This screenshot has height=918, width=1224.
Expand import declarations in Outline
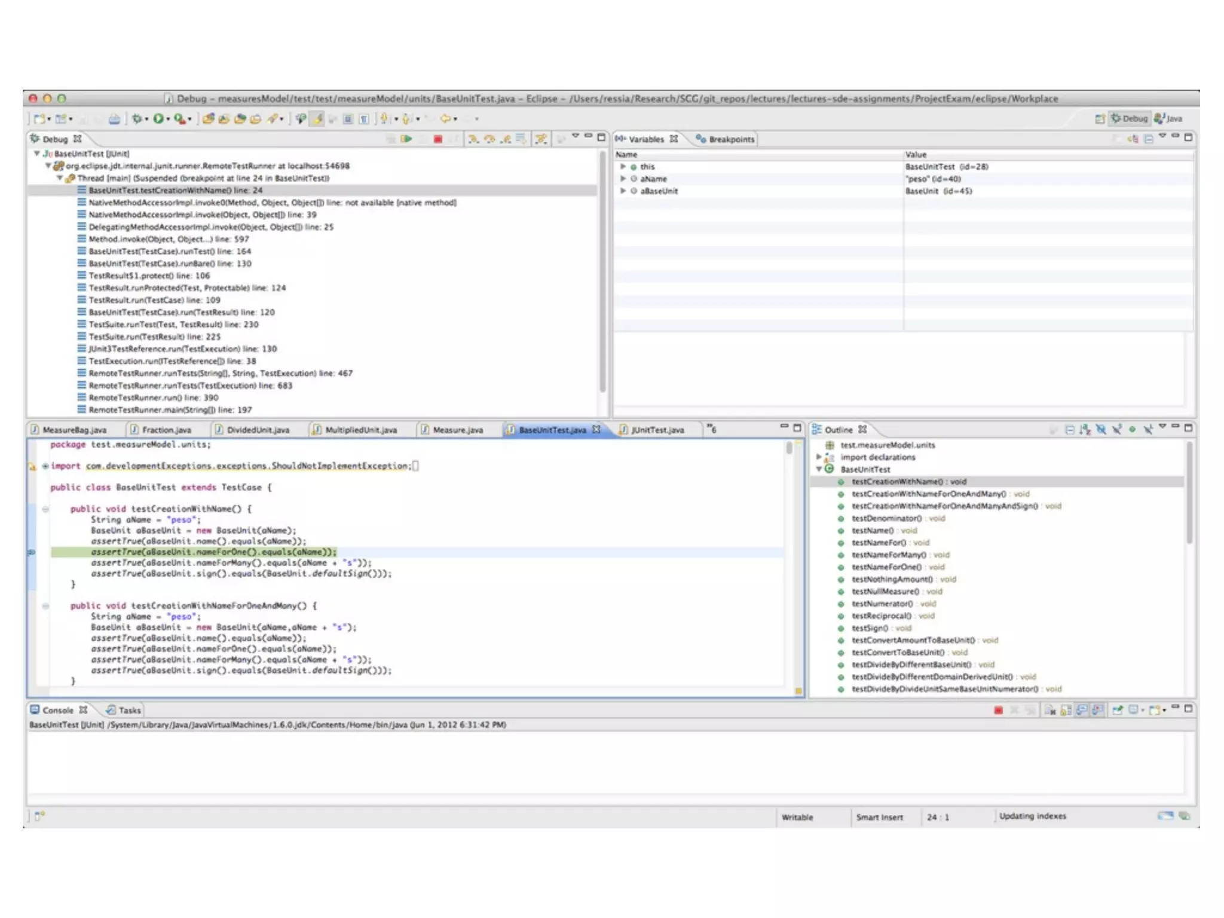coord(819,457)
